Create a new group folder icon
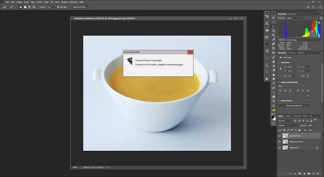 [x=309, y=174]
